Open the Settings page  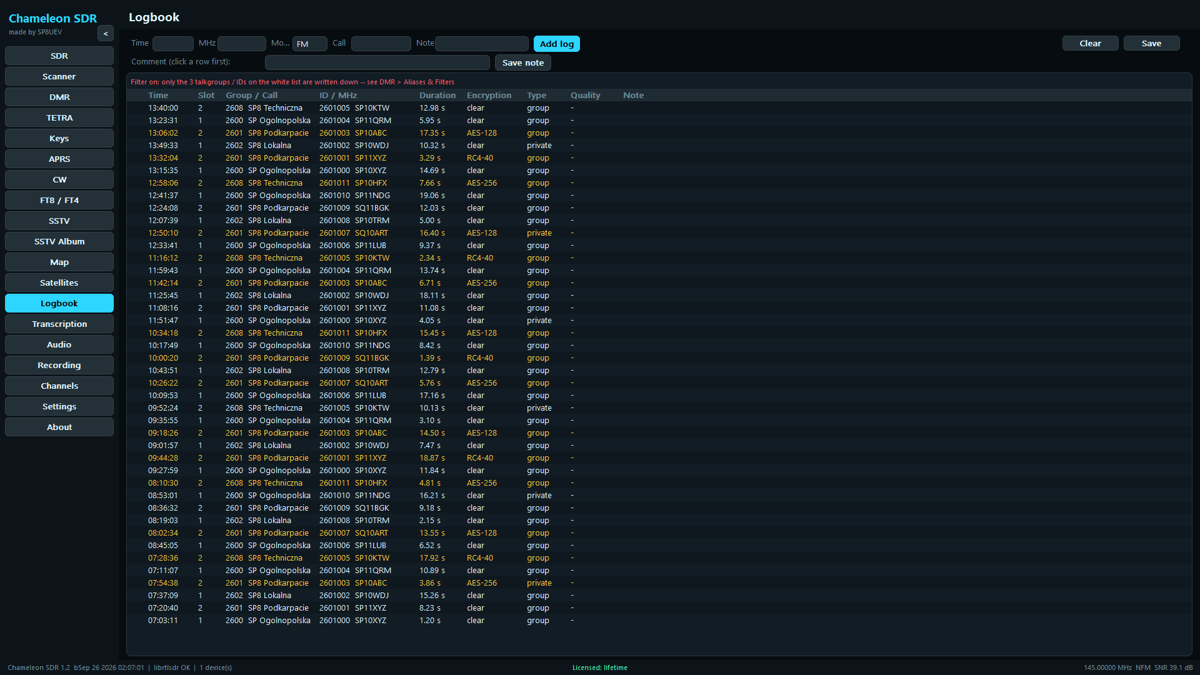(x=59, y=406)
